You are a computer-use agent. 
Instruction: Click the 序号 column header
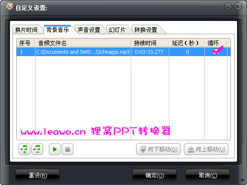coord(26,43)
